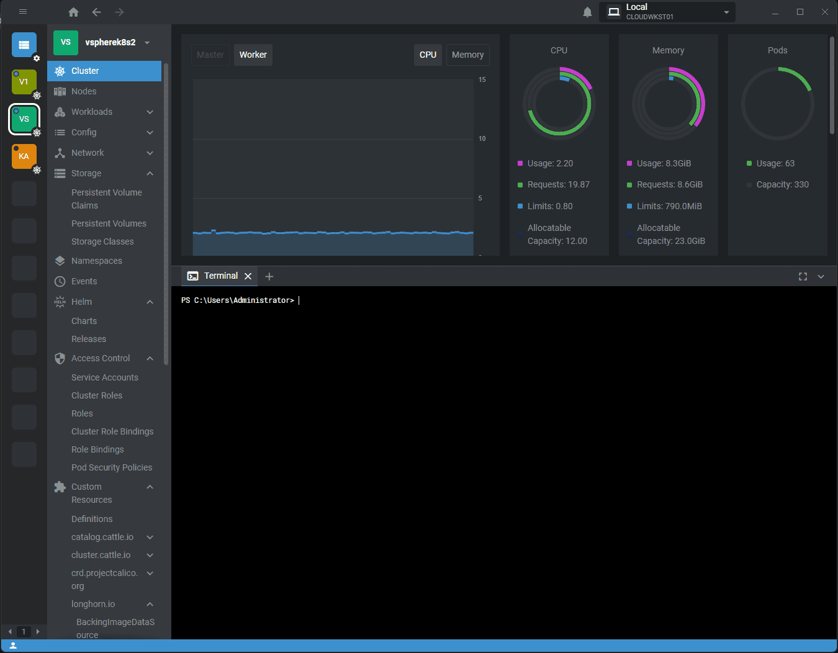838x653 pixels.
Task: Switch the metrics chart to Memory view
Action: pos(467,55)
